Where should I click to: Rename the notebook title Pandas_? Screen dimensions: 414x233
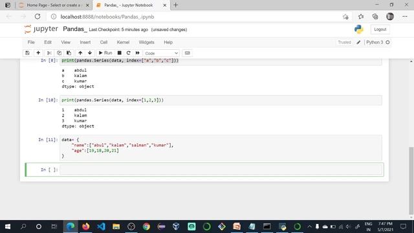click(x=75, y=29)
